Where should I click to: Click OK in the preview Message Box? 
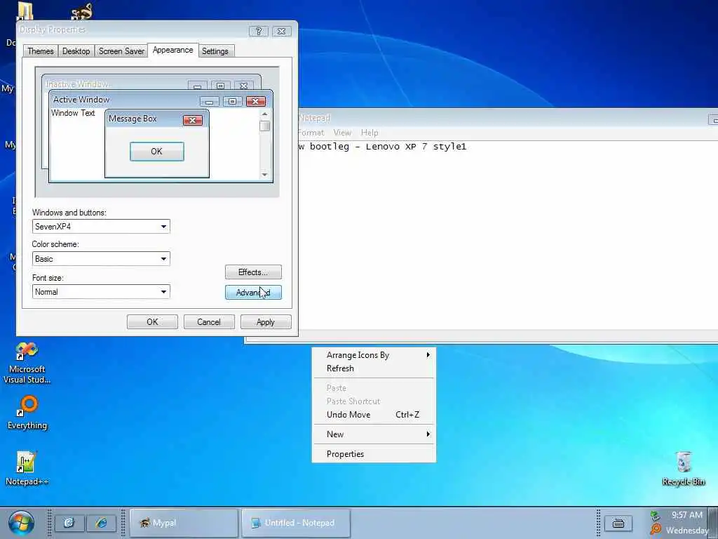(x=157, y=152)
